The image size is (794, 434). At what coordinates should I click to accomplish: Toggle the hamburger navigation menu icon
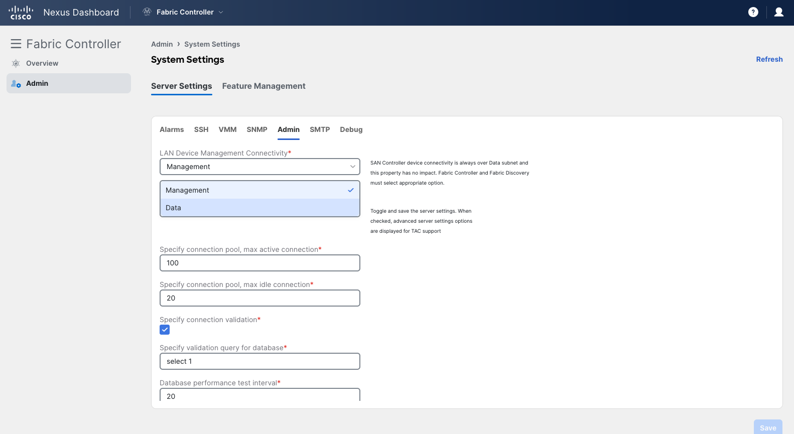16,44
